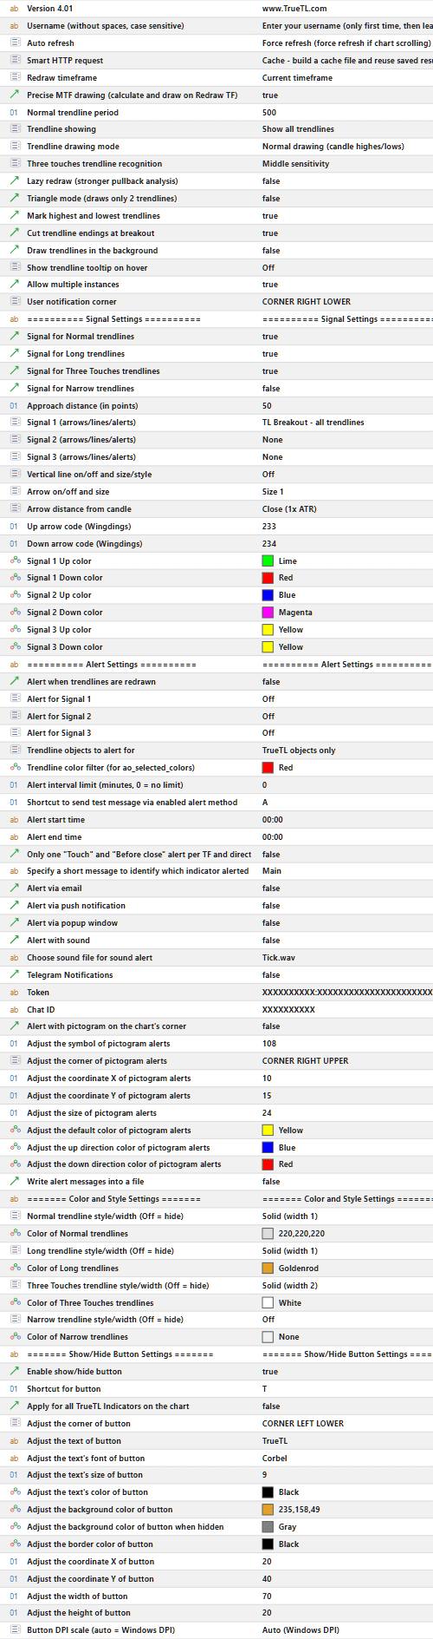Select the 'Three touches trendline recognition' label
433x1639 pixels.
pyautogui.click(x=94, y=164)
